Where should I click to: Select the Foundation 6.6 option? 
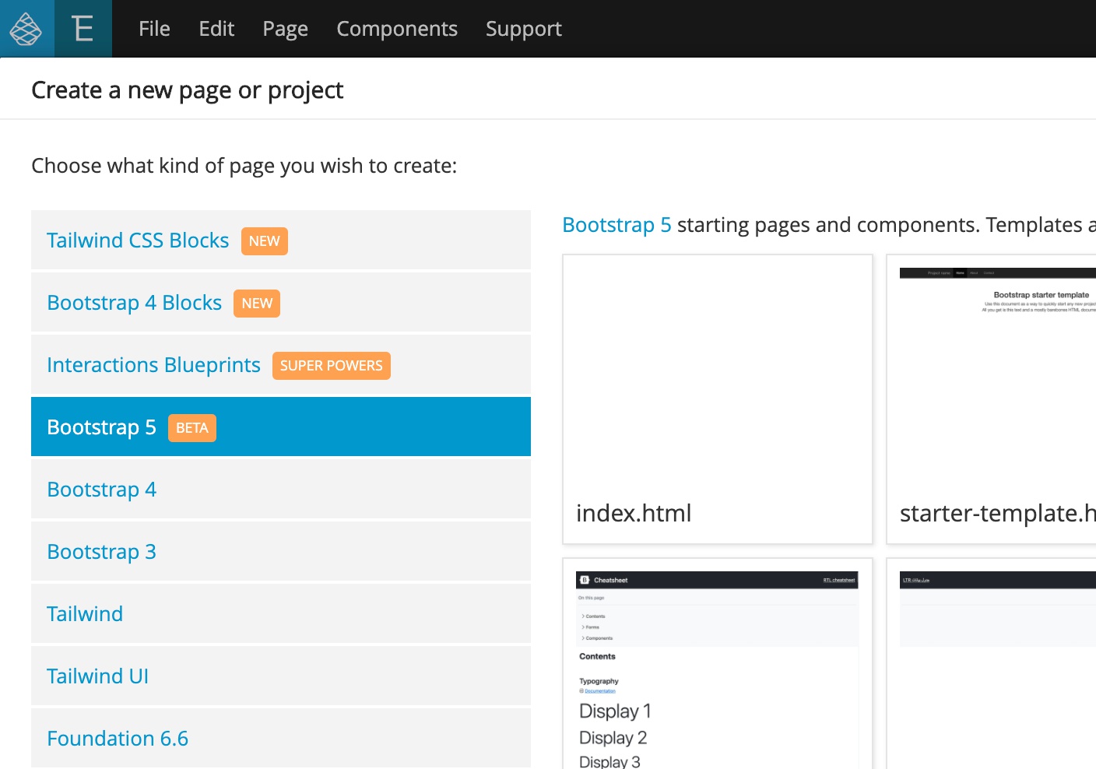click(281, 738)
